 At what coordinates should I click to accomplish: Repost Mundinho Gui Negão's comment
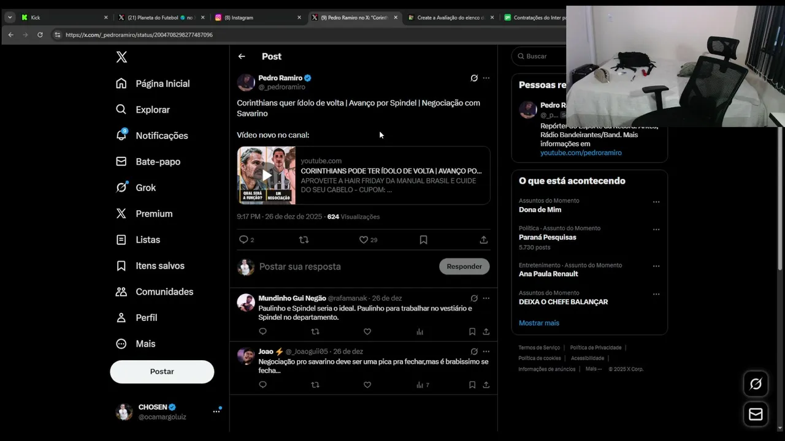point(315,331)
